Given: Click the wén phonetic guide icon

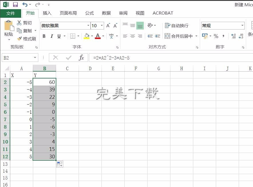Looking at the screenshot, I should [x=111, y=36].
